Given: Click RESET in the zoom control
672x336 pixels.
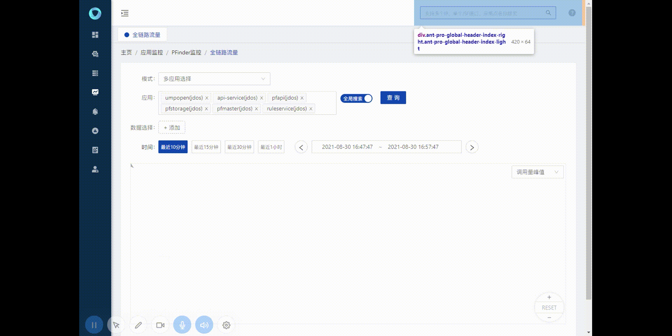Looking at the screenshot, I should click(x=549, y=308).
